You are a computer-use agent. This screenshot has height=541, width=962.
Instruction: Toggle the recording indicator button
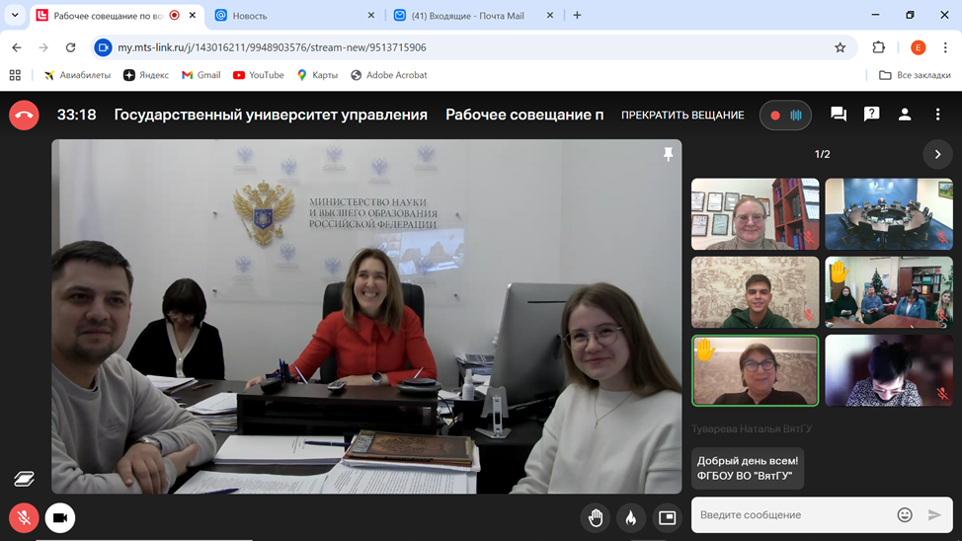[785, 116]
